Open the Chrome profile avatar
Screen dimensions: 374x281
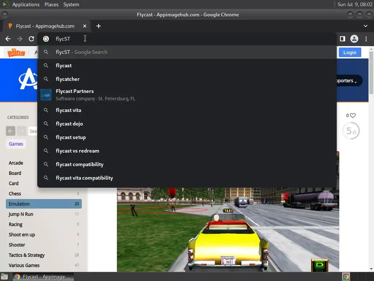[354, 39]
